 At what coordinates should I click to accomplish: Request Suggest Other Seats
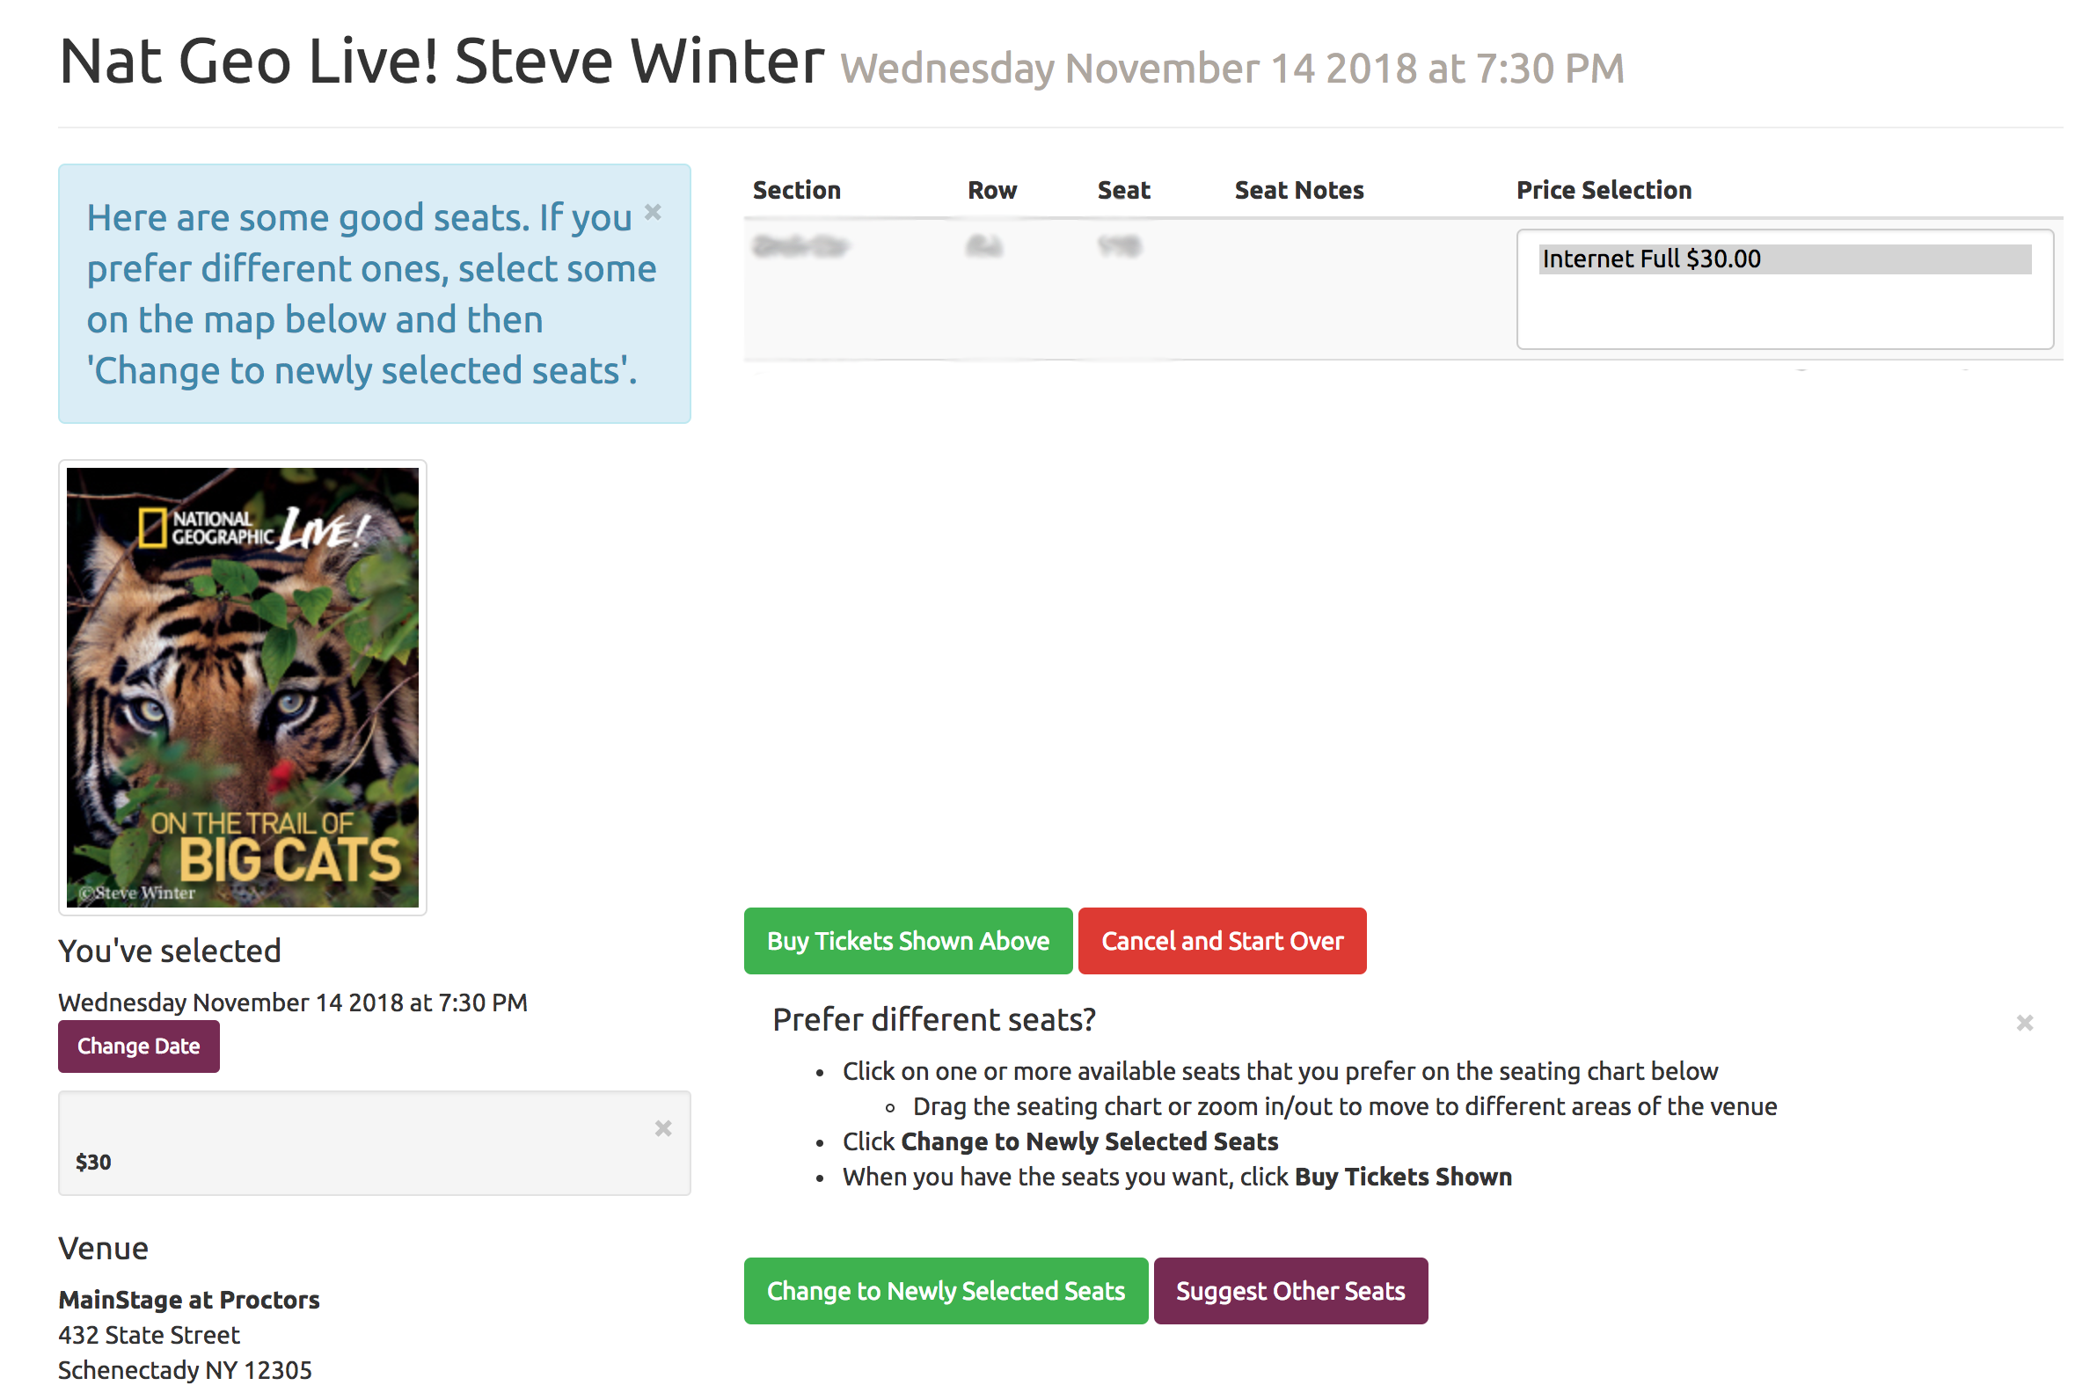pyautogui.click(x=1290, y=1291)
